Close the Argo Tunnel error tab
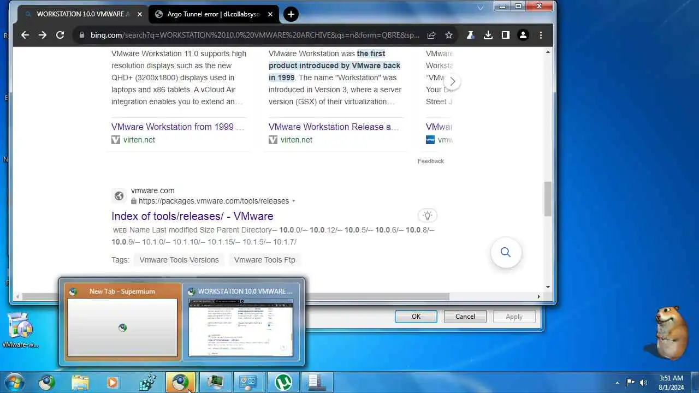The width and height of the screenshot is (699, 393). pyautogui.click(x=270, y=14)
